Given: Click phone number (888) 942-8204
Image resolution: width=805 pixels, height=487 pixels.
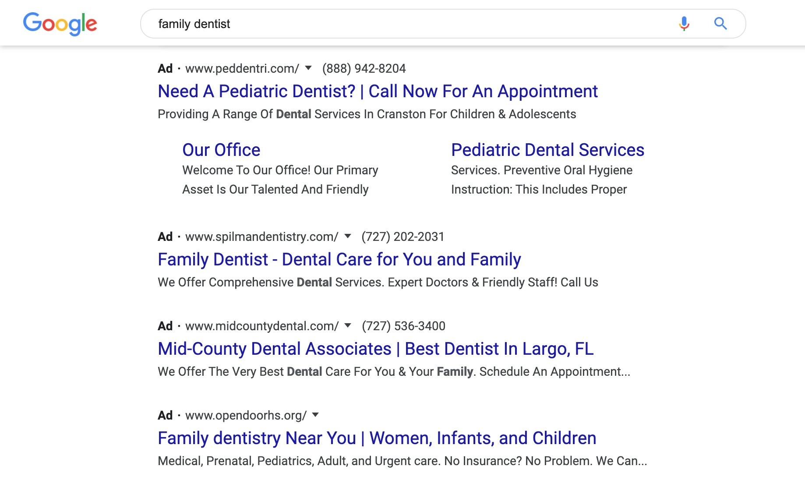Looking at the screenshot, I should click(364, 68).
